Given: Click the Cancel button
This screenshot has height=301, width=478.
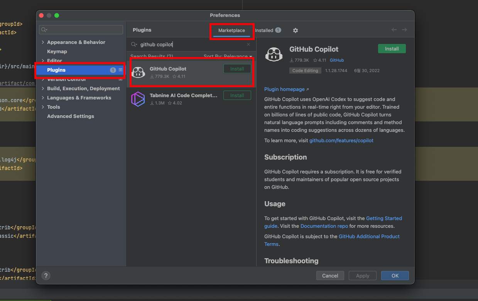Looking at the screenshot, I should pos(330,276).
